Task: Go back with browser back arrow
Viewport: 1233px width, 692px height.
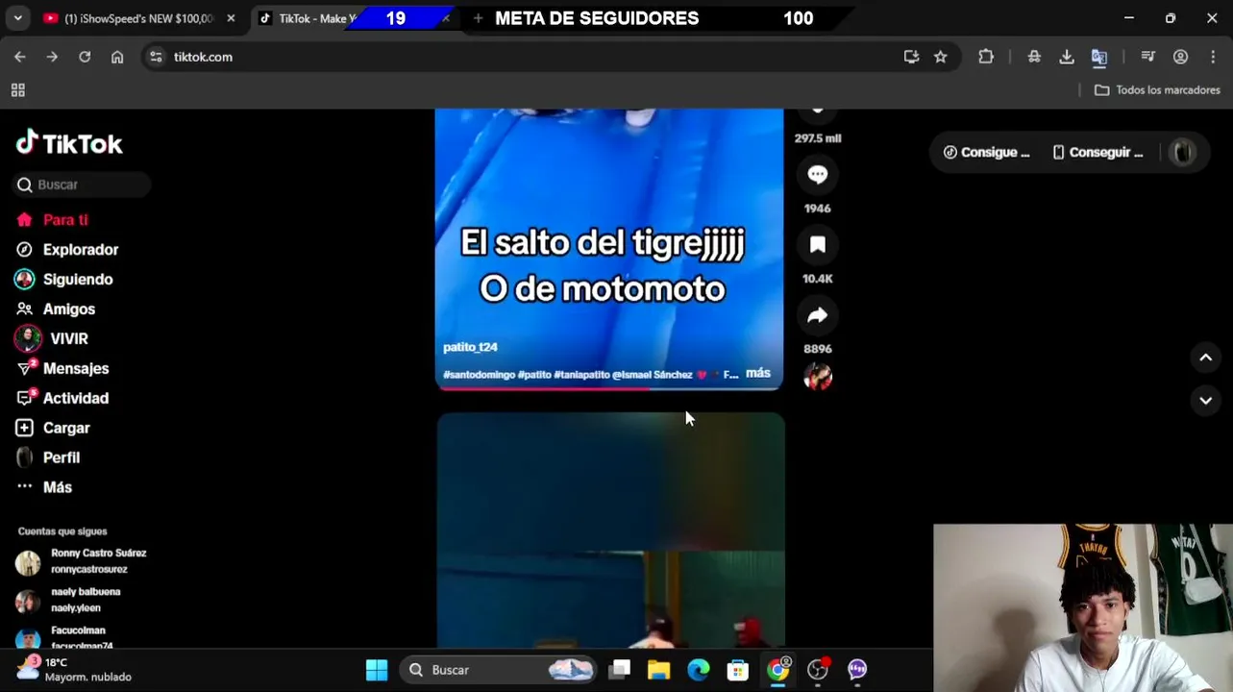Action: point(20,57)
